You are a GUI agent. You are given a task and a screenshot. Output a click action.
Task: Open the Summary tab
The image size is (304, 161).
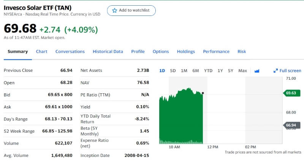[17, 51]
